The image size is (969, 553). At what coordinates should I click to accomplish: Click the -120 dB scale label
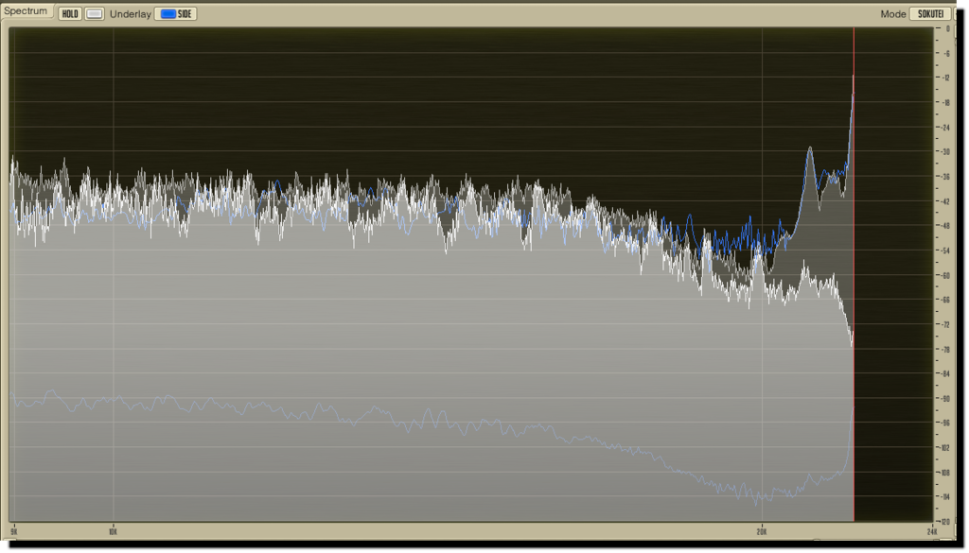click(x=945, y=522)
